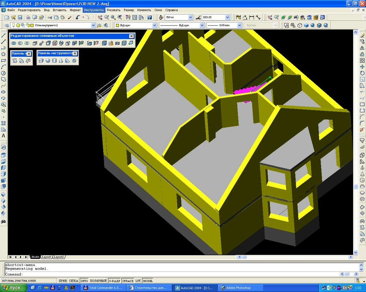Switch to the Layout1 tab
The height and width of the screenshot is (292, 366).
[46, 257]
